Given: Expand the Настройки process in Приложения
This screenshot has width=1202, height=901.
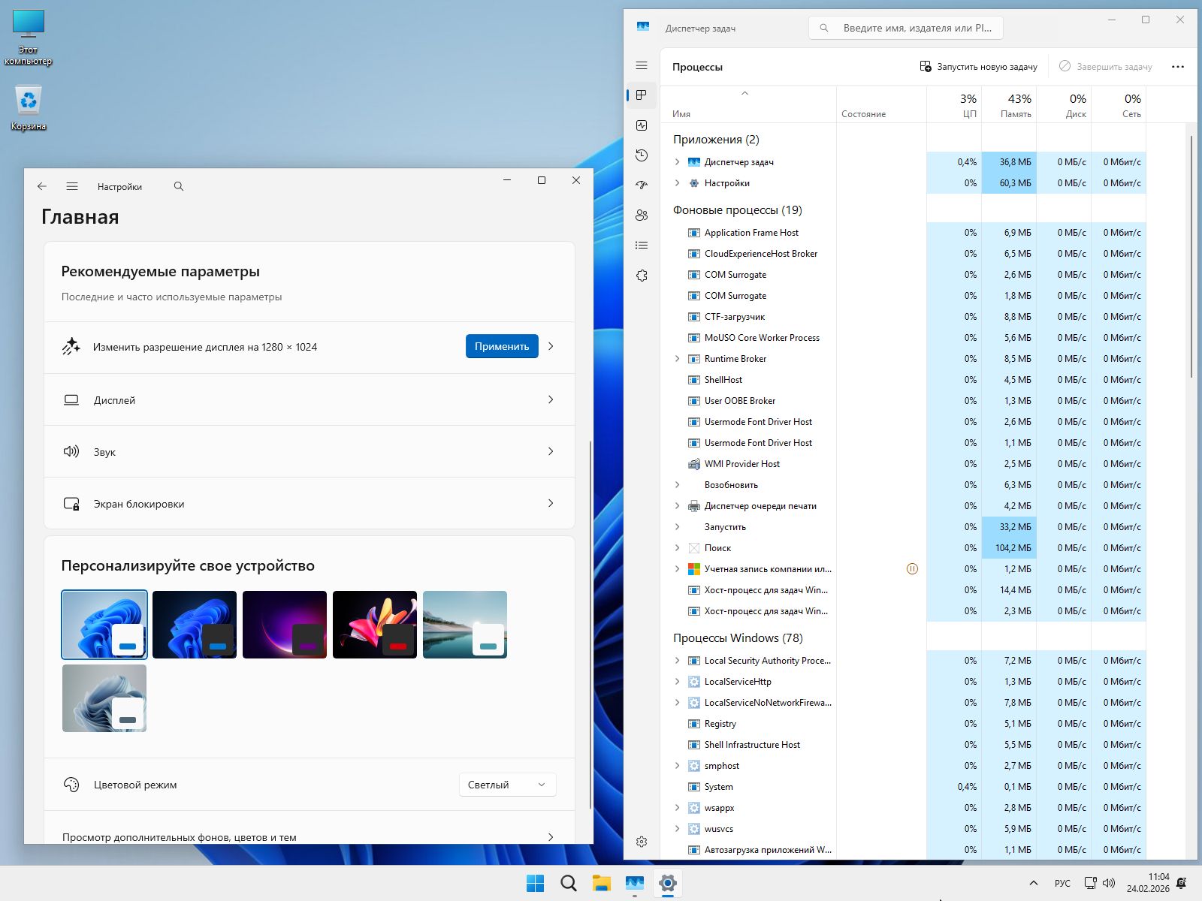Looking at the screenshot, I should 677,183.
